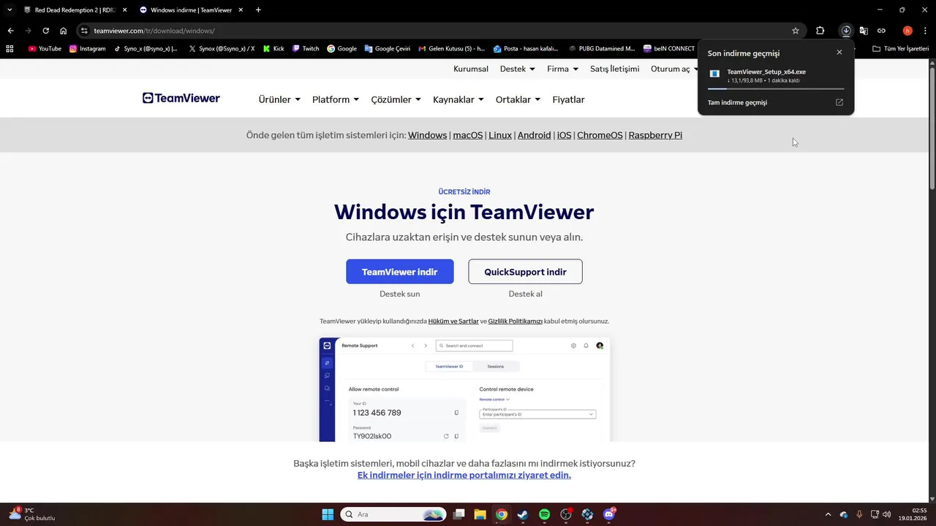Open the Fiyatlar page
The width and height of the screenshot is (936, 526).
click(568, 99)
